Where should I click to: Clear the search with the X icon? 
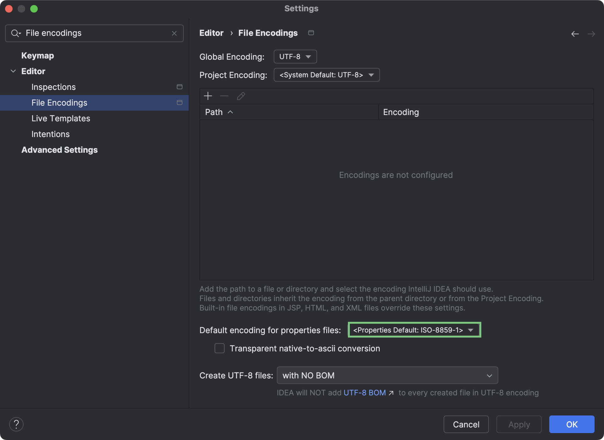tap(174, 33)
